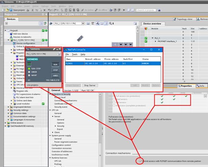This screenshot has width=208, height=167.
Task: Click the power button icon in PLCSIM
Action: (29, 64)
